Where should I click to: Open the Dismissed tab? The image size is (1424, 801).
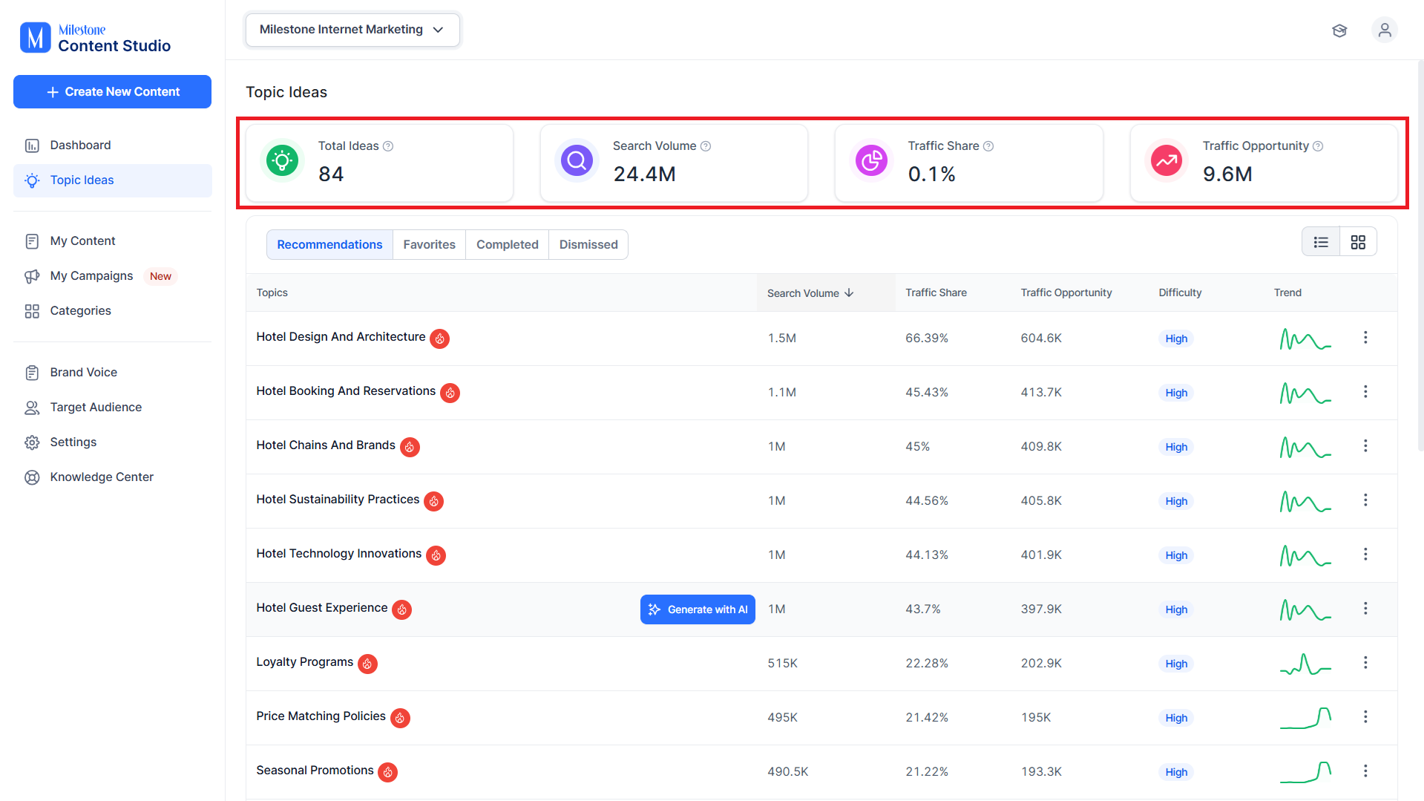point(588,245)
